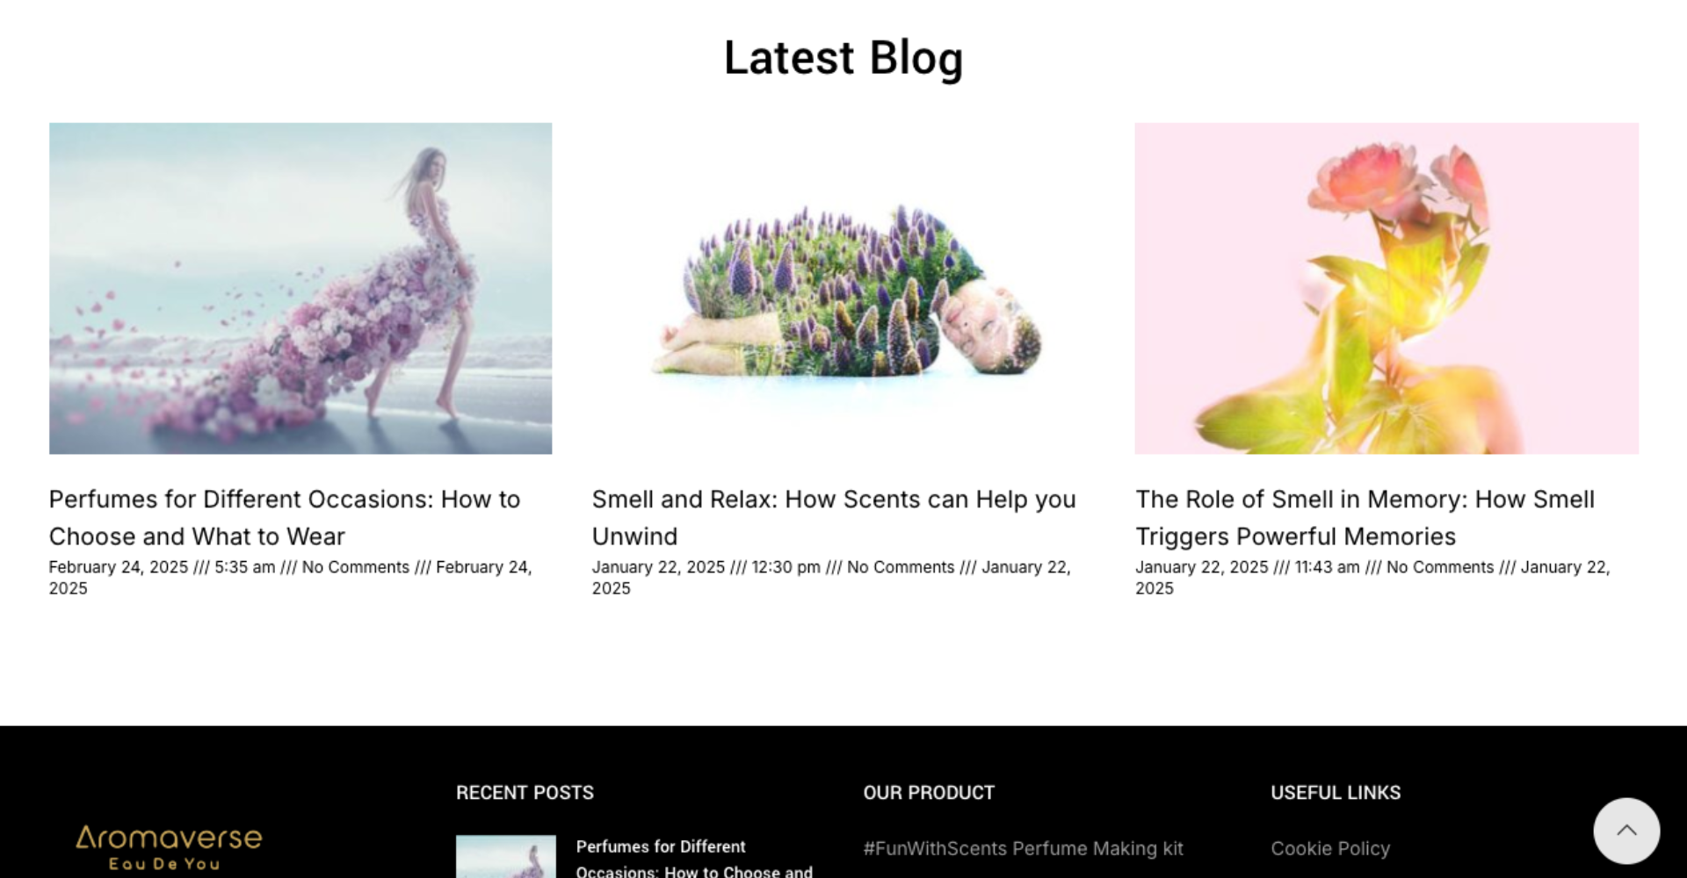Click 'No Comments' under Role of Smell post
The image size is (1687, 878).
click(x=1440, y=567)
